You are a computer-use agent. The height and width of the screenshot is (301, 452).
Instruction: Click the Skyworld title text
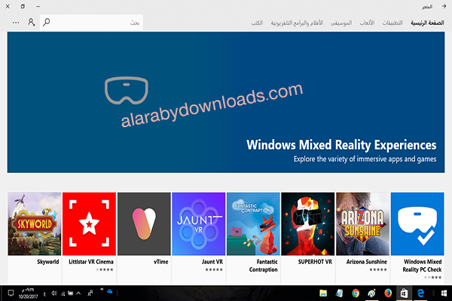pos(48,262)
